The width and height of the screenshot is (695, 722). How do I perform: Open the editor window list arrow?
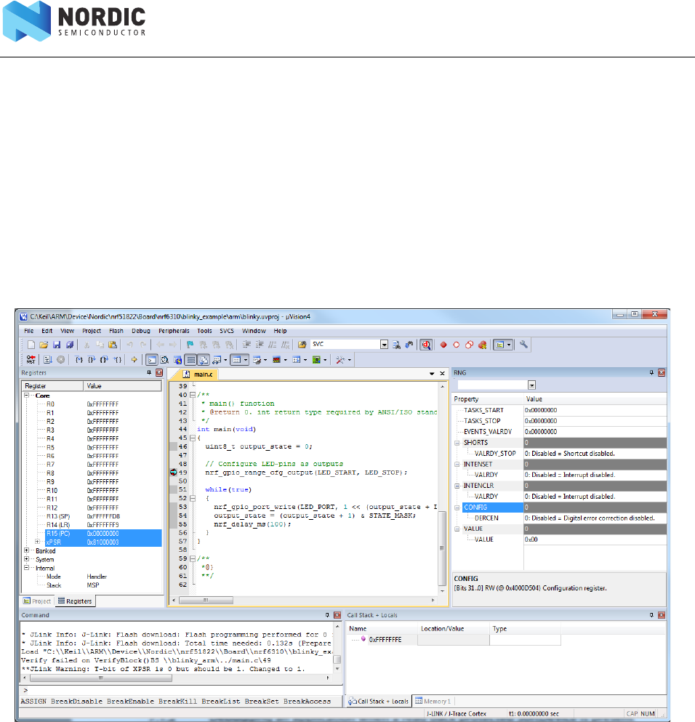click(432, 374)
